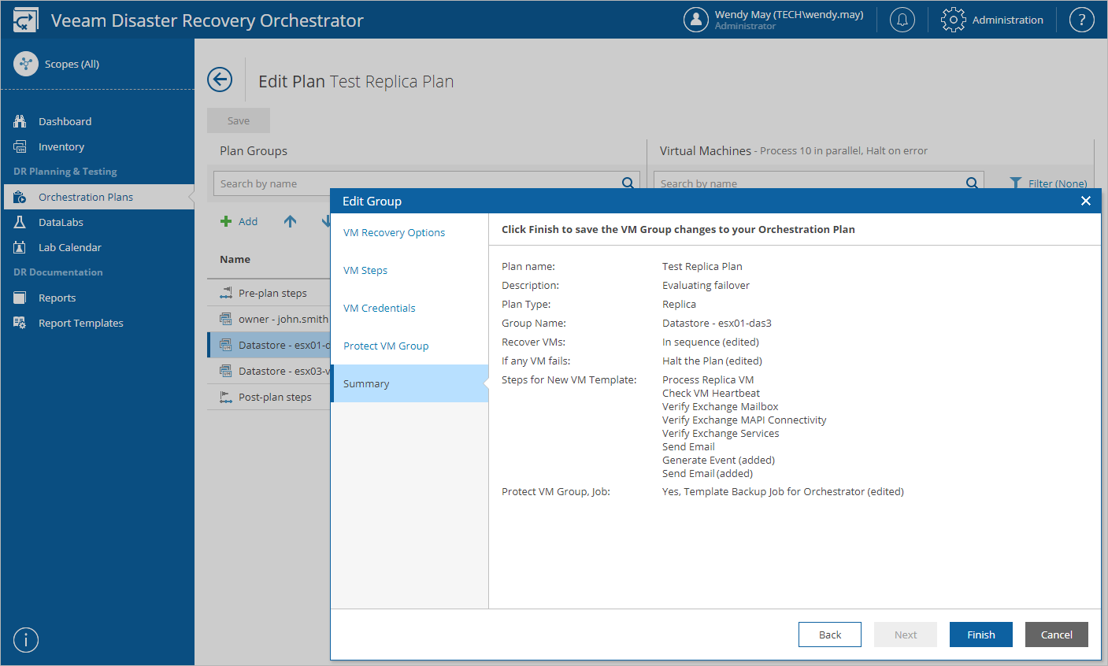1108x666 pixels.
Task: Select the Pre-plan steps row
Action: click(269, 293)
